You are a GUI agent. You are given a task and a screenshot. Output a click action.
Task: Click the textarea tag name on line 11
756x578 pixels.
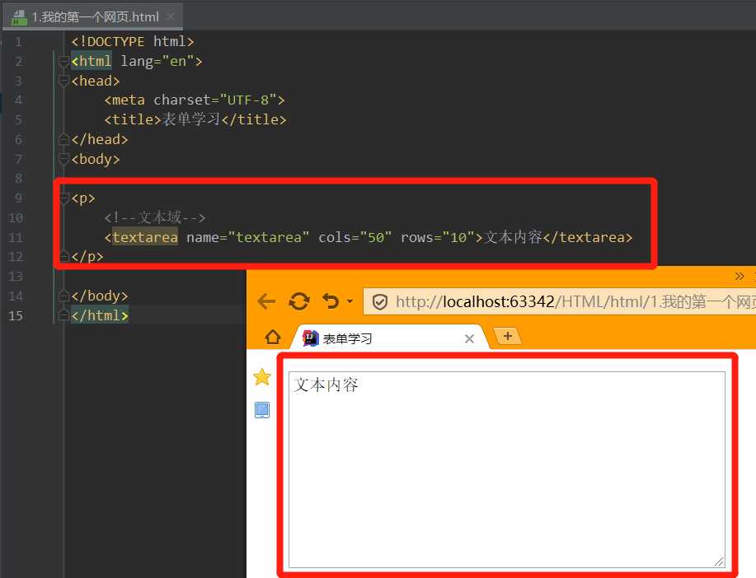[145, 237]
